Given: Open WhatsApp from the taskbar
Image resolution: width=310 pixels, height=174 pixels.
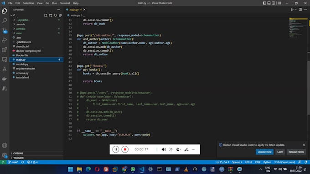Looking at the screenshot, I should click(x=133, y=169).
